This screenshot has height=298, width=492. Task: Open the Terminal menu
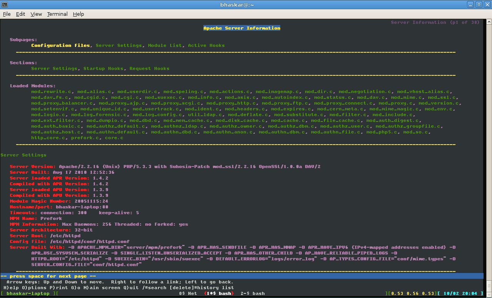point(57,14)
